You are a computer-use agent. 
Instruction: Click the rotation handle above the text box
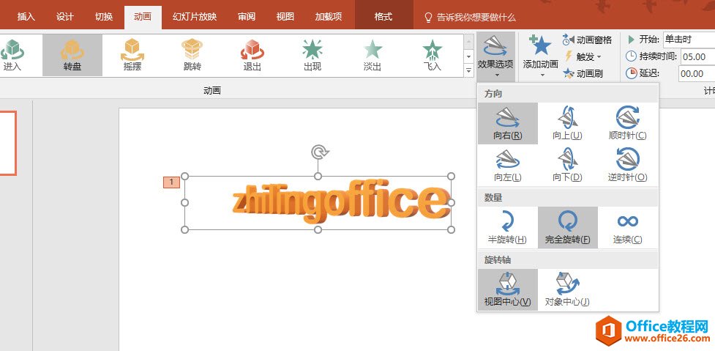coord(318,152)
